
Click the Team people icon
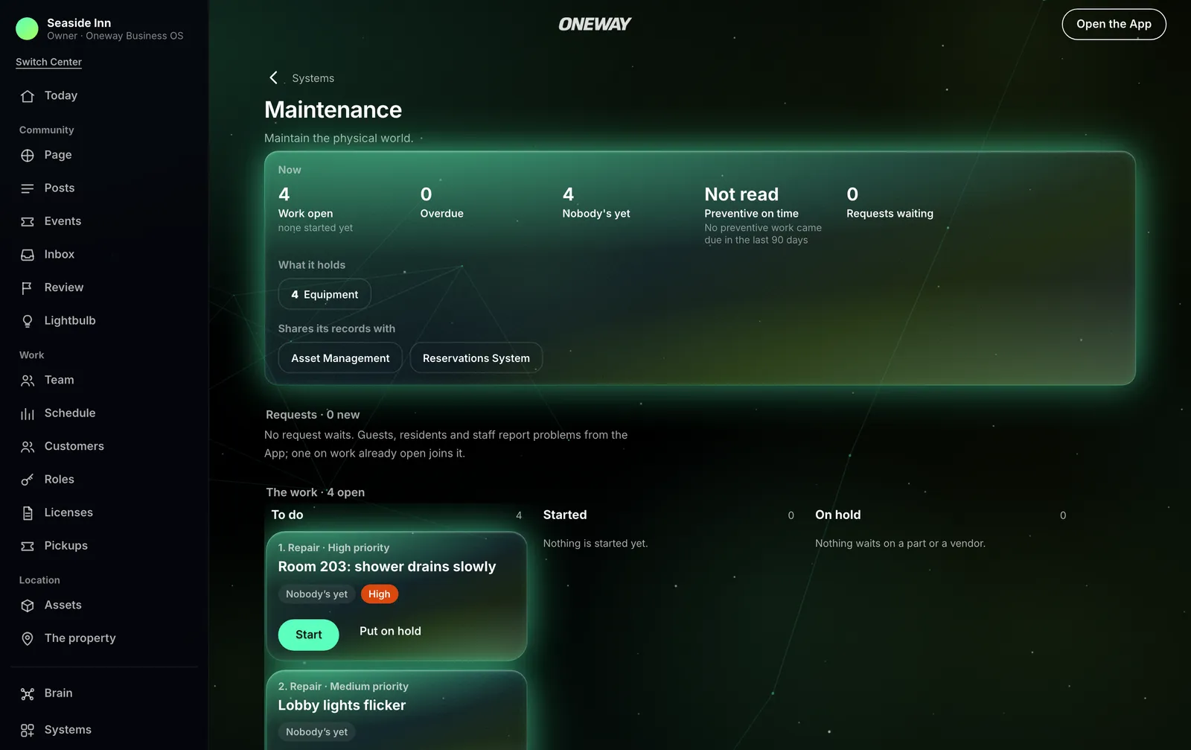(x=28, y=381)
